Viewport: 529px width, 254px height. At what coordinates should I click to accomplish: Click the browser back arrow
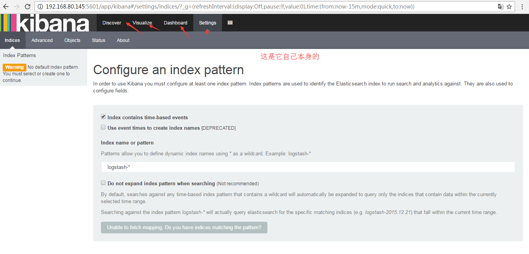tap(6, 7)
